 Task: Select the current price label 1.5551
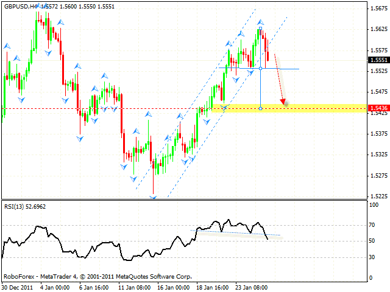click(378, 60)
